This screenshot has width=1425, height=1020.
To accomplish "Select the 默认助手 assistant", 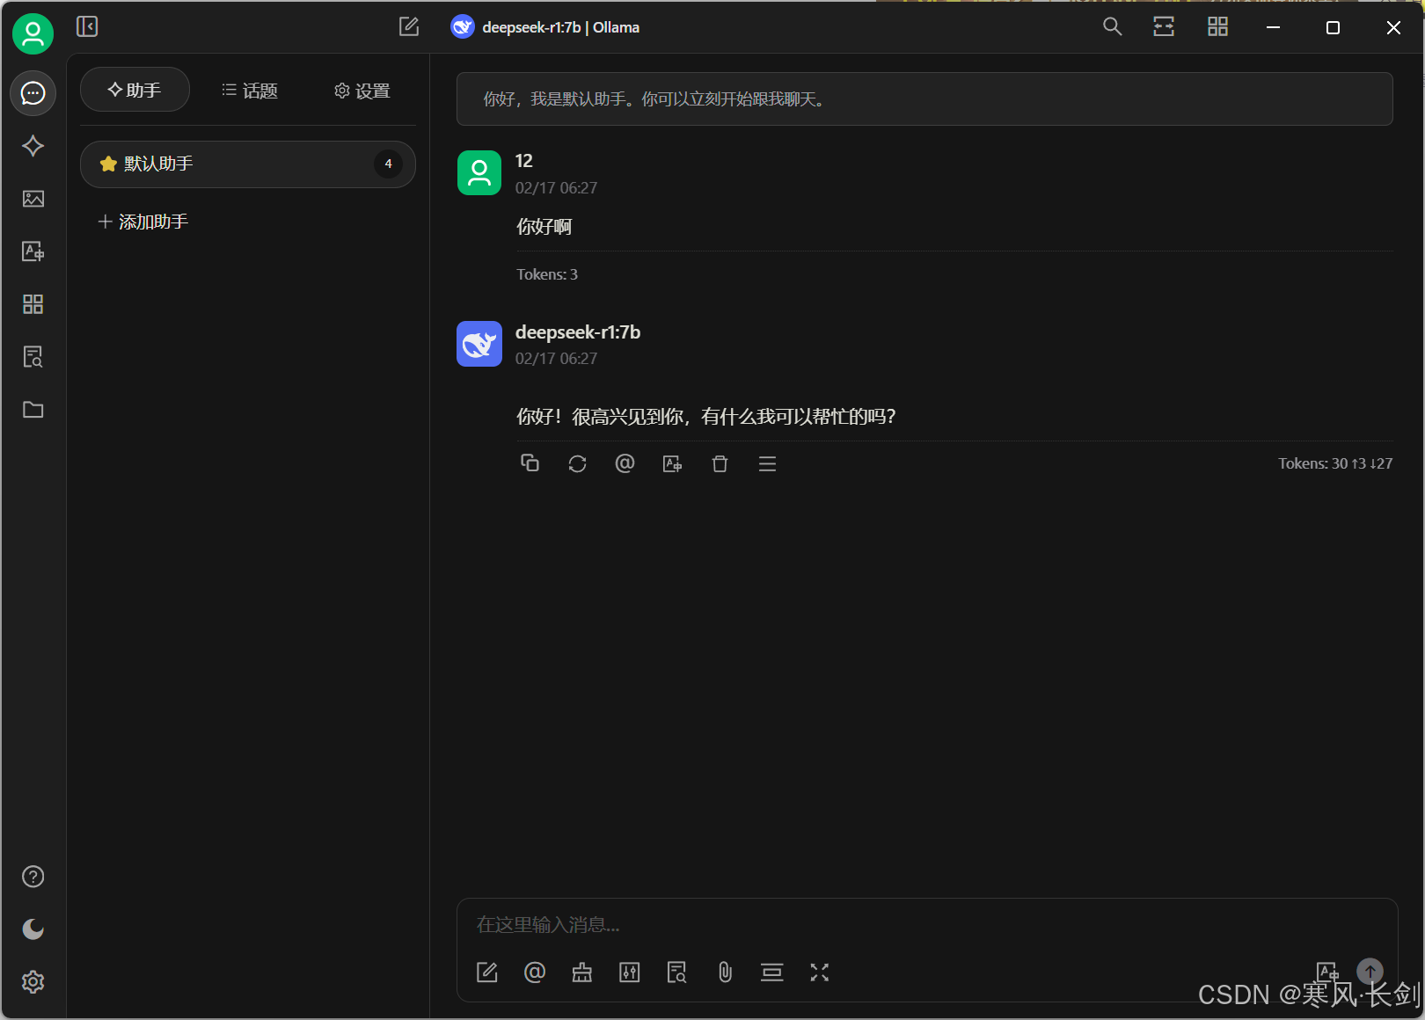I will pyautogui.click(x=247, y=164).
